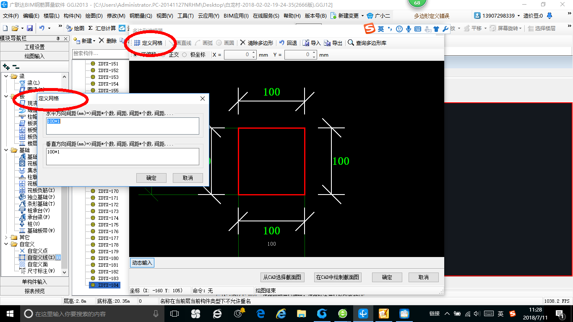The width and height of the screenshot is (573, 322).
Task: Open the 云应用(Y) menu
Action: [x=208, y=16]
